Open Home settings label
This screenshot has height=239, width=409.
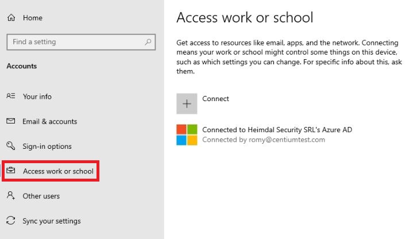33,18
